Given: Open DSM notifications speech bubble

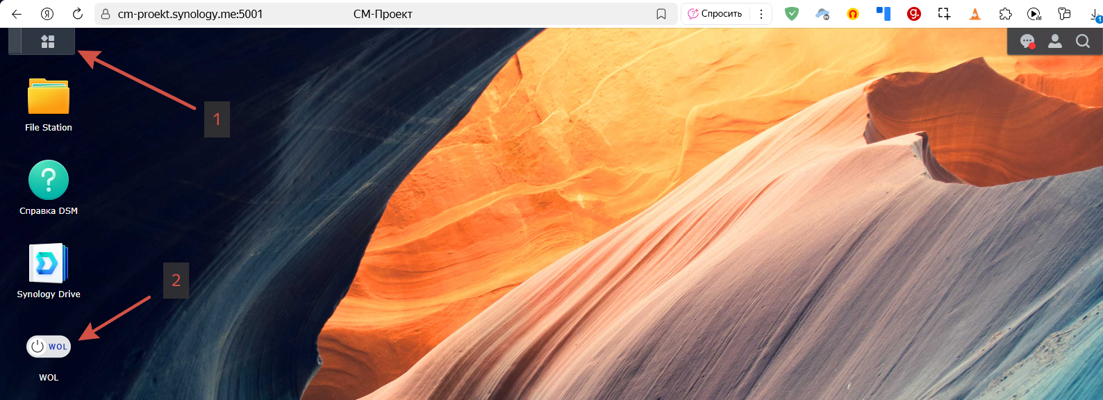Looking at the screenshot, I should [1027, 42].
